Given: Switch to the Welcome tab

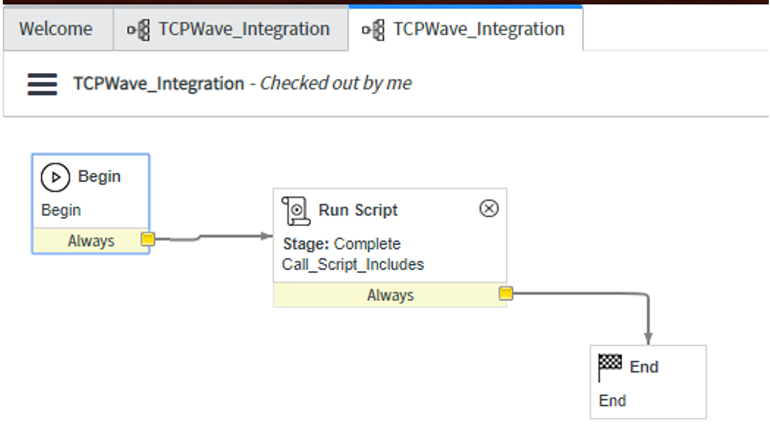Looking at the screenshot, I should [x=55, y=29].
